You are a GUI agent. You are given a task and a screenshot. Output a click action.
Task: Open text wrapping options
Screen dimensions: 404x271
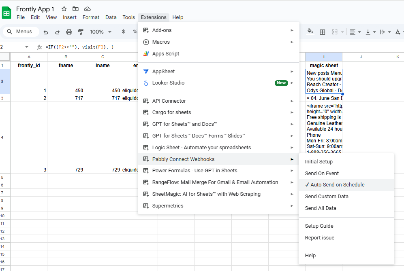click(x=385, y=32)
